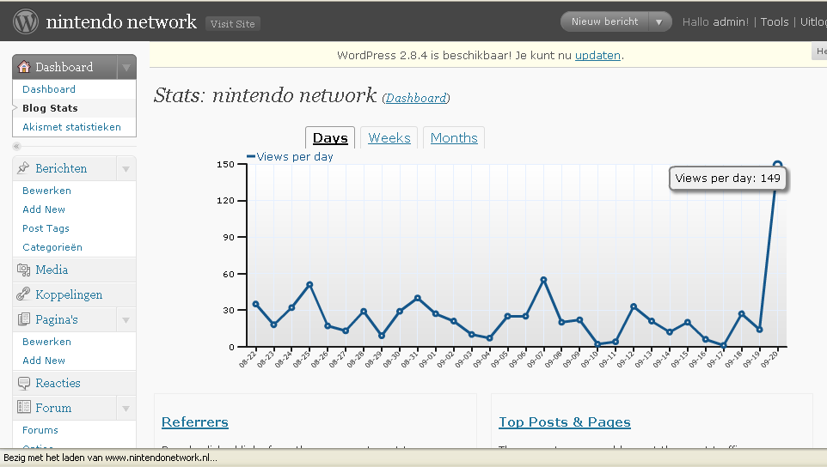Click the Media icon in sidebar
Image resolution: width=827 pixels, height=467 pixels.
coord(23,270)
